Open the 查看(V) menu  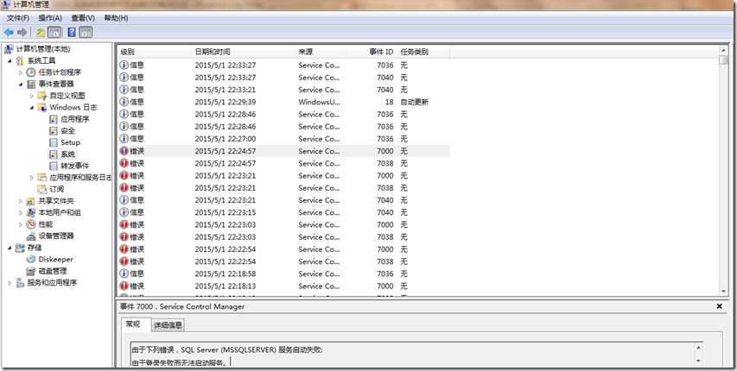point(83,18)
